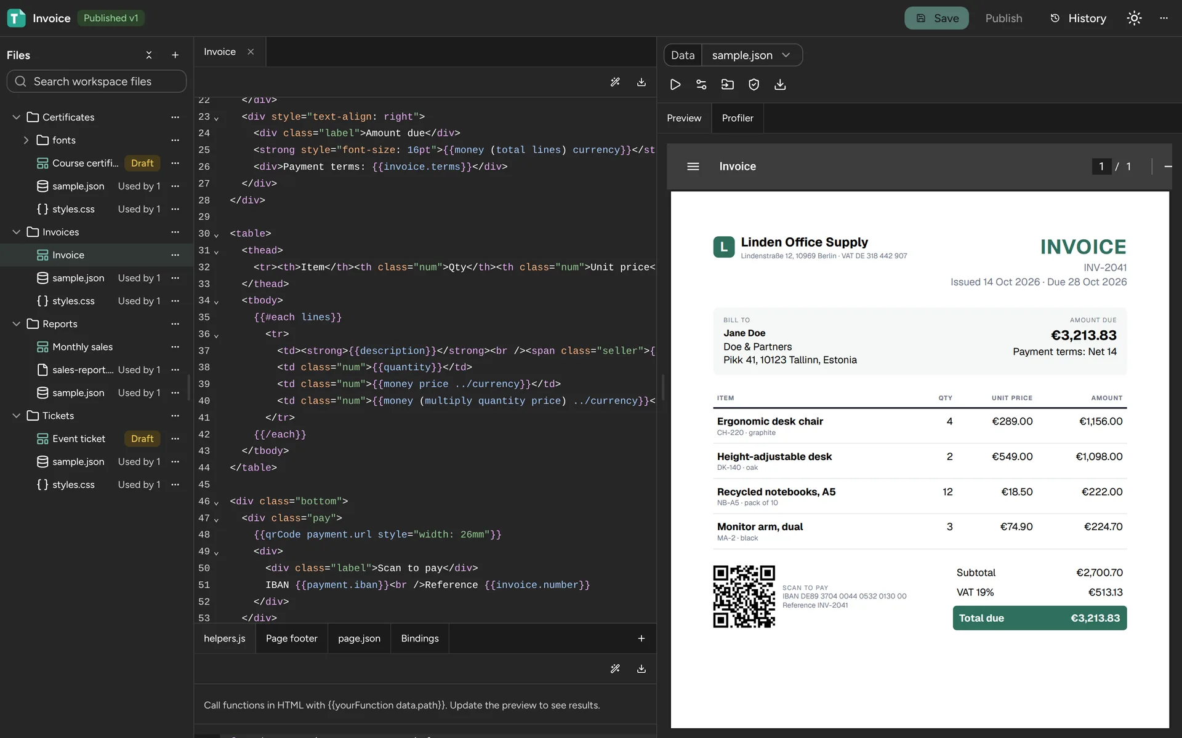
Task: Expand the fonts folder
Action: (x=26, y=140)
